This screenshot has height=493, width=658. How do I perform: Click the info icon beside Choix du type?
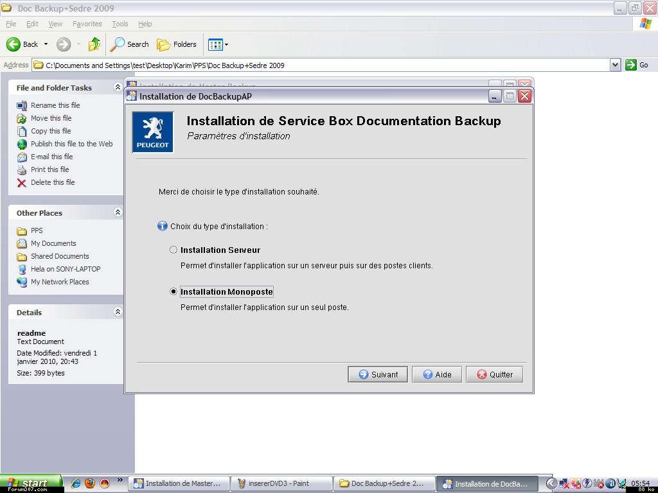tap(163, 227)
